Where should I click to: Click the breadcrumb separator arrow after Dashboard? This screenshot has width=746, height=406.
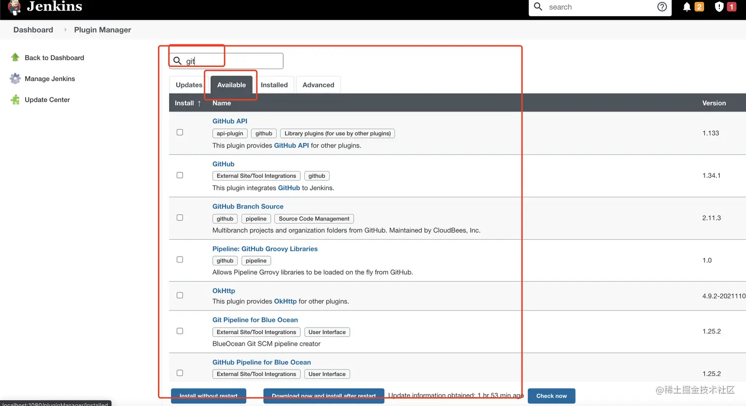65,30
